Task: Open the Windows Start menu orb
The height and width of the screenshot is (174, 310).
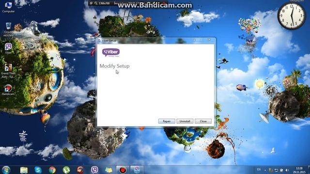Action: click(6, 170)
